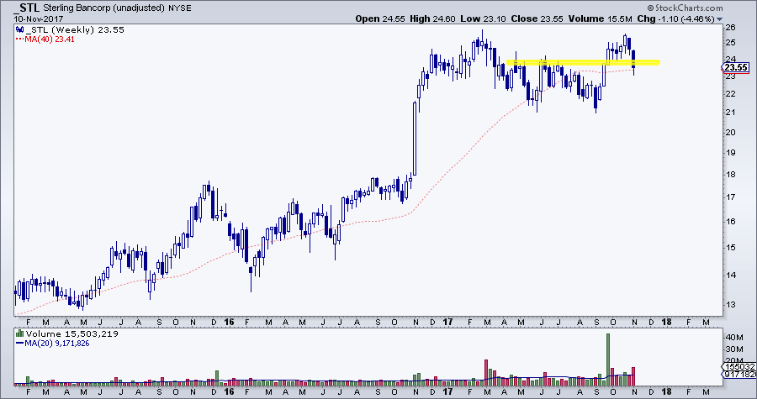Viewport: 757px width, 399px height.
Task: Select the Volume 15.5M header value
Action: click(600, 18)
